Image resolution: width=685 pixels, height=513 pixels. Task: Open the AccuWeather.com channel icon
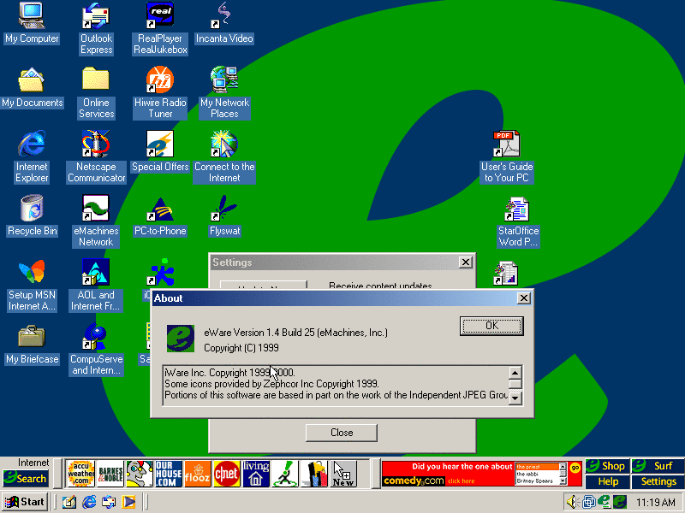(80, 473)
